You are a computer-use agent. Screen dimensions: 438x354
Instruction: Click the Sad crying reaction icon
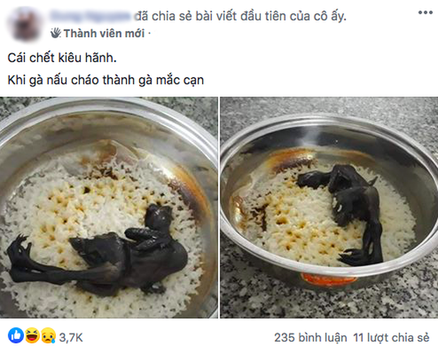click(x=48, y=336)
